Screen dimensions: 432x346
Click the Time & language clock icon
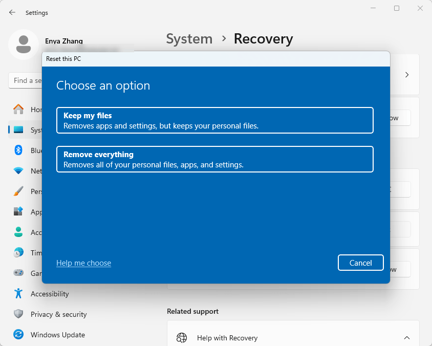pyautogui.click(x=18, y=252)
